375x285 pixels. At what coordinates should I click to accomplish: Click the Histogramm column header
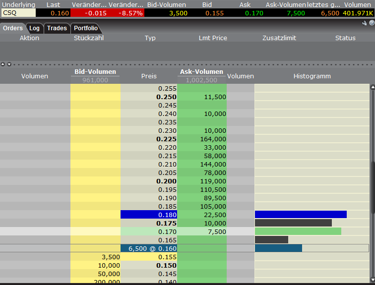point(312,76)
